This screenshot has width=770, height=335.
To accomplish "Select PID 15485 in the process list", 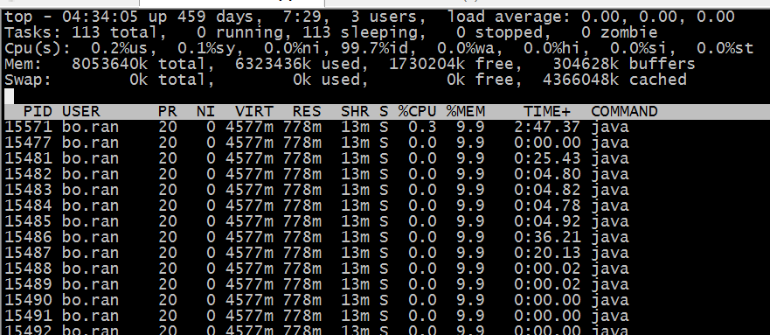I will coord(29,221).
